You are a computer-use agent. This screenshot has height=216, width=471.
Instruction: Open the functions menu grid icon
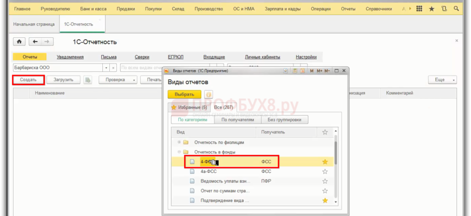click(420, 9)
